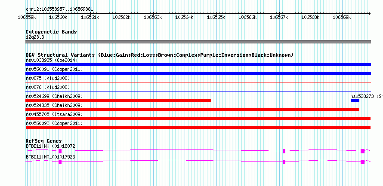Open the nsv524835 (Shaikh2009) label
Image resolution: width=383 pixels, height=186 pixels.
pos(54,105)
